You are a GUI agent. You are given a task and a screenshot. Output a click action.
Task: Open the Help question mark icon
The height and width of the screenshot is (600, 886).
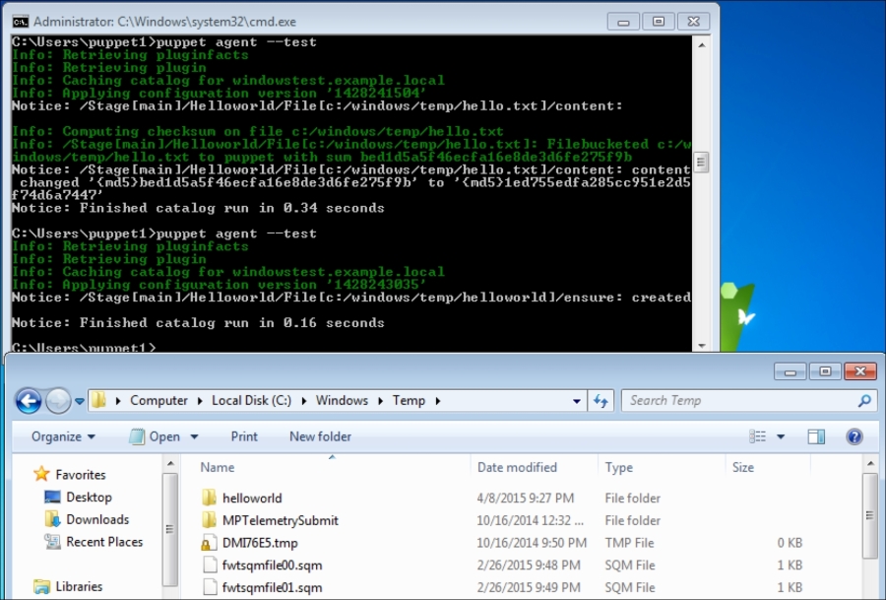pos(854,436)
